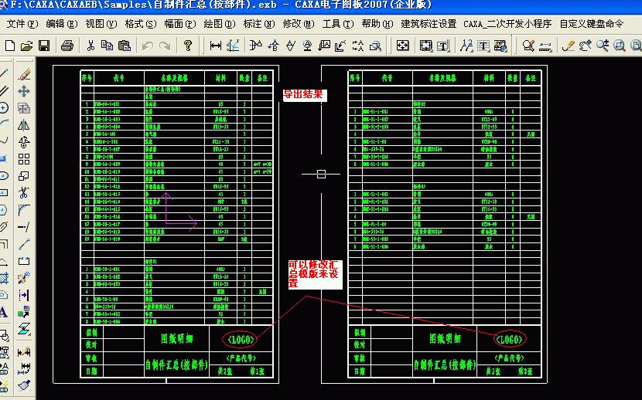Open the 幅面(P) menu
Image resolution: width=642 pixels, height=400 pixels.
[180, 24]
